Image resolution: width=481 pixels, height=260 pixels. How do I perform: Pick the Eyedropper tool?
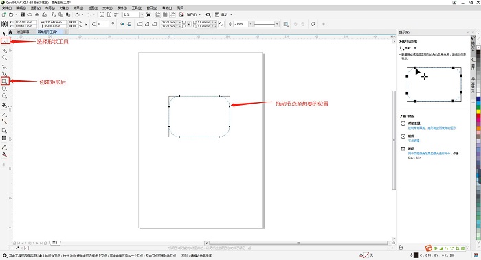(4, 147)
